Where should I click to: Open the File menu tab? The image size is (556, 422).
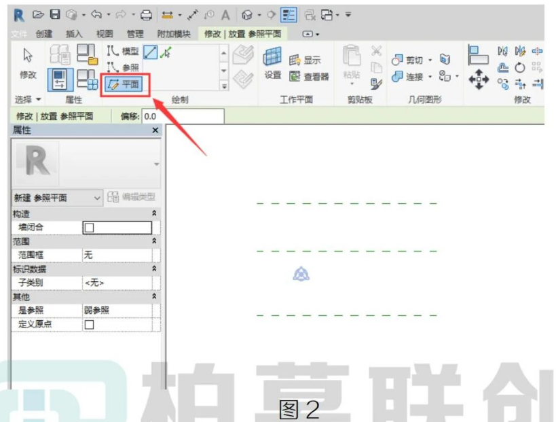(19, 34)
